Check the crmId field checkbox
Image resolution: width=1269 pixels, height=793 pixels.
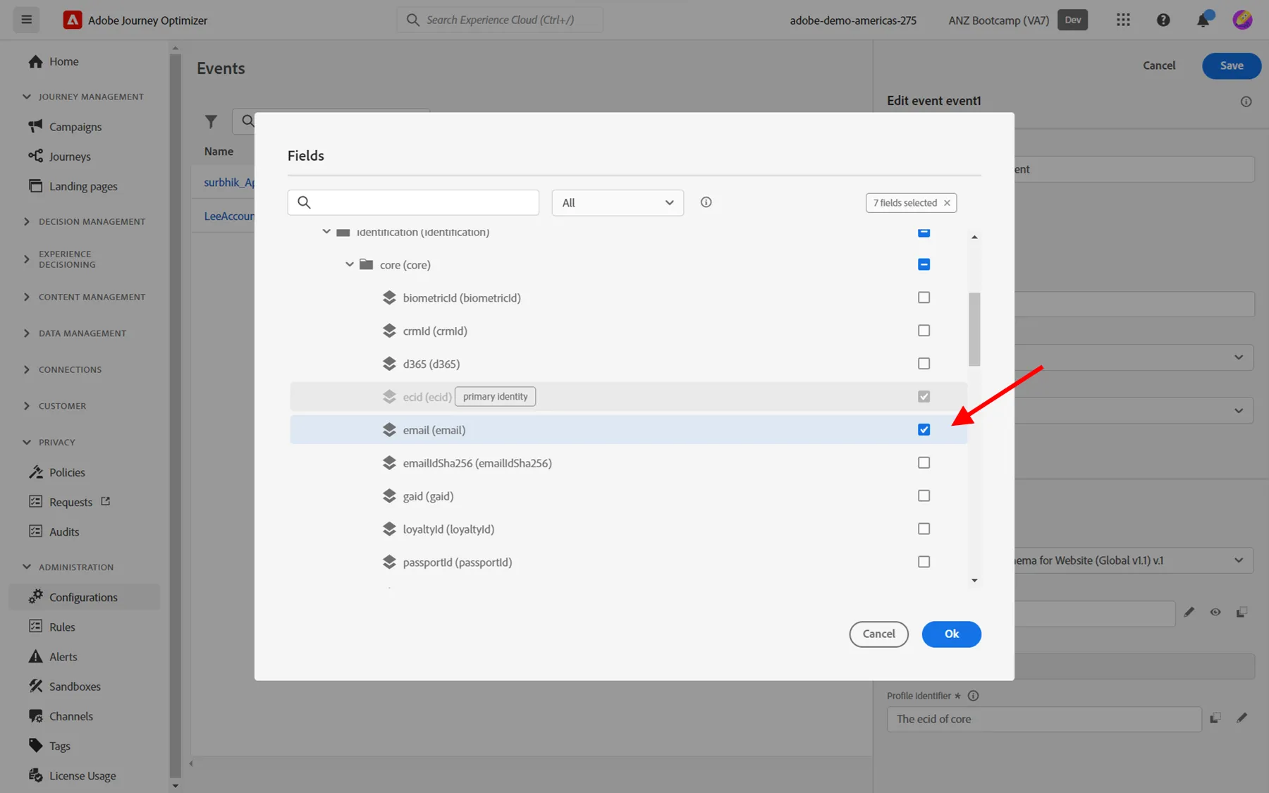click(x=924, y=331)
